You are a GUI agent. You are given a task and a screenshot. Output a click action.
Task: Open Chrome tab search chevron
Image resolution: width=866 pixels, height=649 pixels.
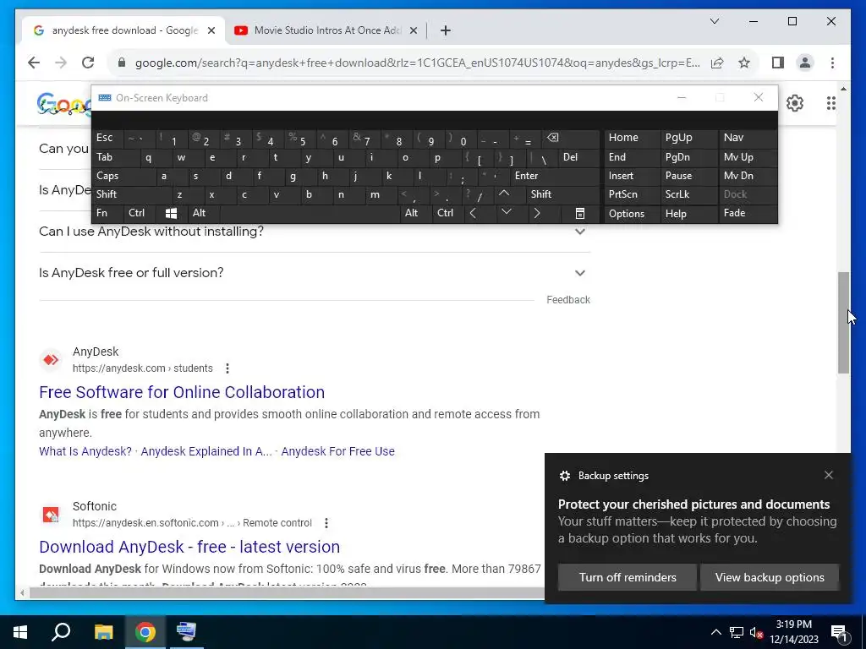click(x=714, y=21)
